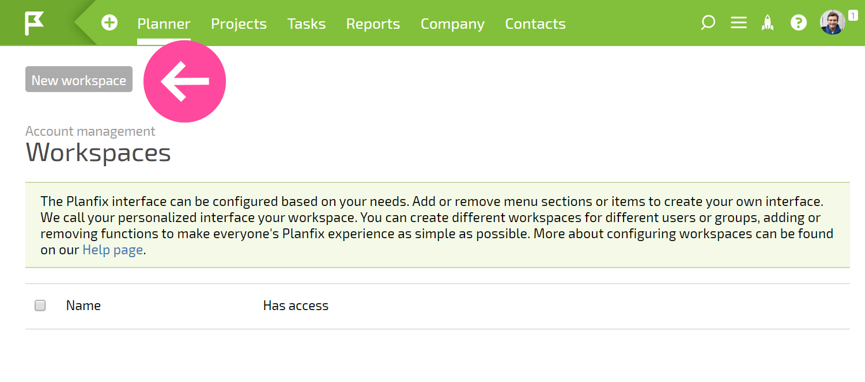This screenshot has width=865, height=382.
Task: Open the Company menu item
Action: (x=452, y=24)
